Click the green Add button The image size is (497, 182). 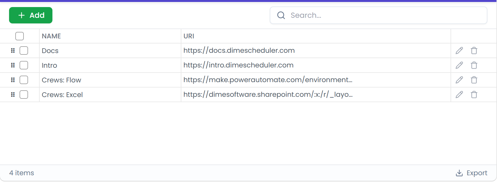31,15
